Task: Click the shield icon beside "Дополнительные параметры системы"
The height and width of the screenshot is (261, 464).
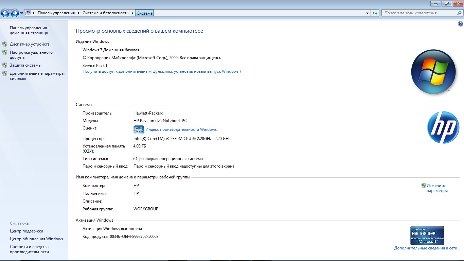Action: tap(5, 73)
